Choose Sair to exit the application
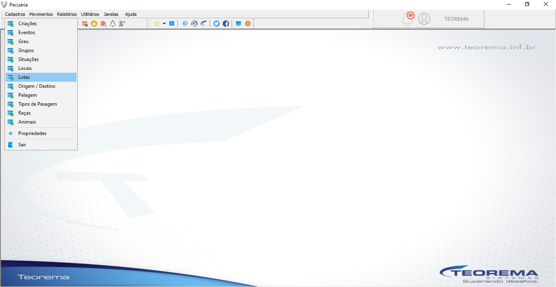The width and height of the screenshot is (556, 287). (41, 145)
